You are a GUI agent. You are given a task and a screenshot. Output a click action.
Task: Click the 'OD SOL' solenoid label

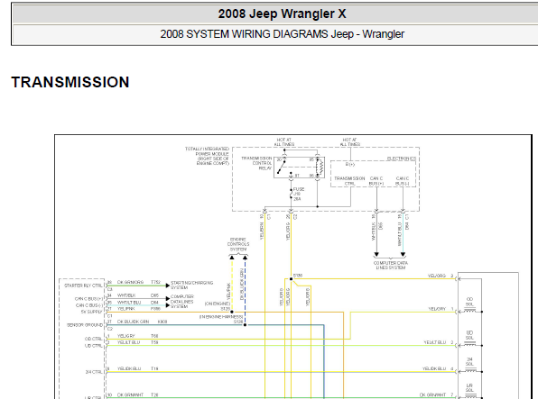pyautogui.click(x=469, y=302)
